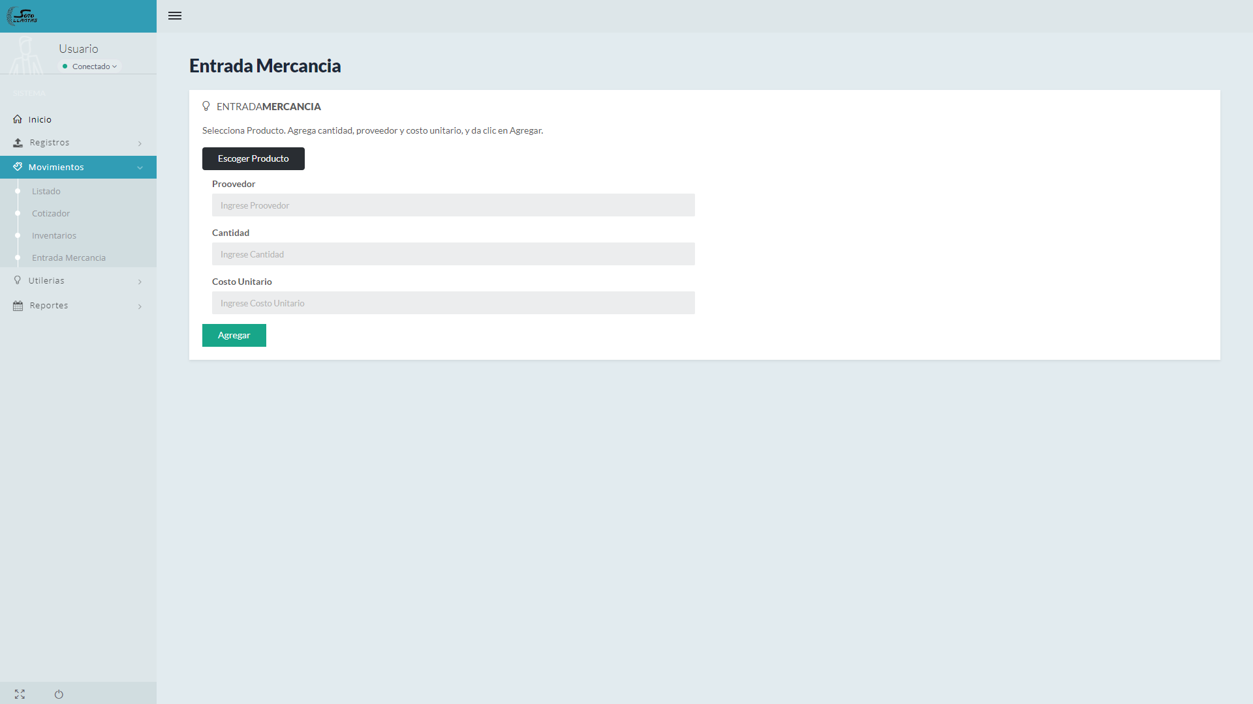
Task: Open the Conectado status dropdown
Action: 91,66
